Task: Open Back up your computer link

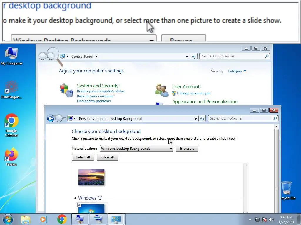Action: (x=95, y=96)
